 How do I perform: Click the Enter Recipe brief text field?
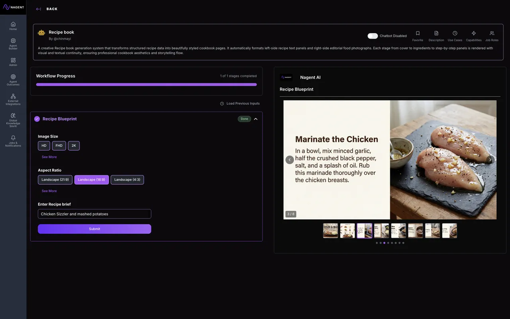tap(94, 214)
